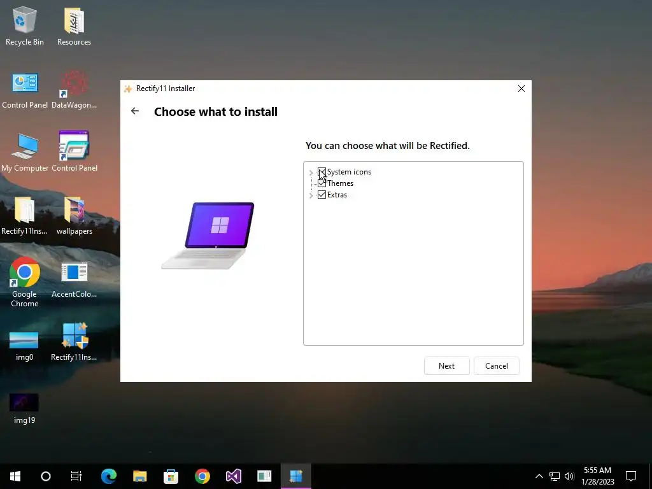Image resolution: width=652 pixels, height=489 pixels.
Task: Launch Chrome from the taskbar
Action: tap(202, 476)
